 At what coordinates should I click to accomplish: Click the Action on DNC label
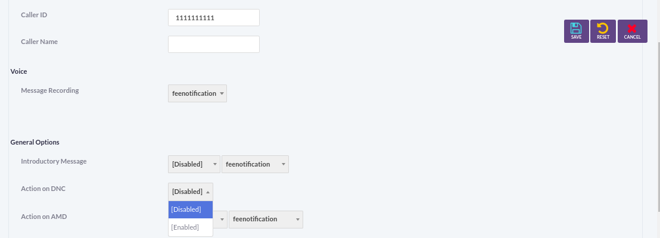(43, 189)
